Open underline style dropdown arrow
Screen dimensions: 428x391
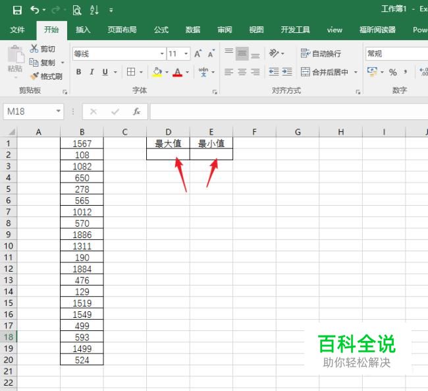coord(115,72)
